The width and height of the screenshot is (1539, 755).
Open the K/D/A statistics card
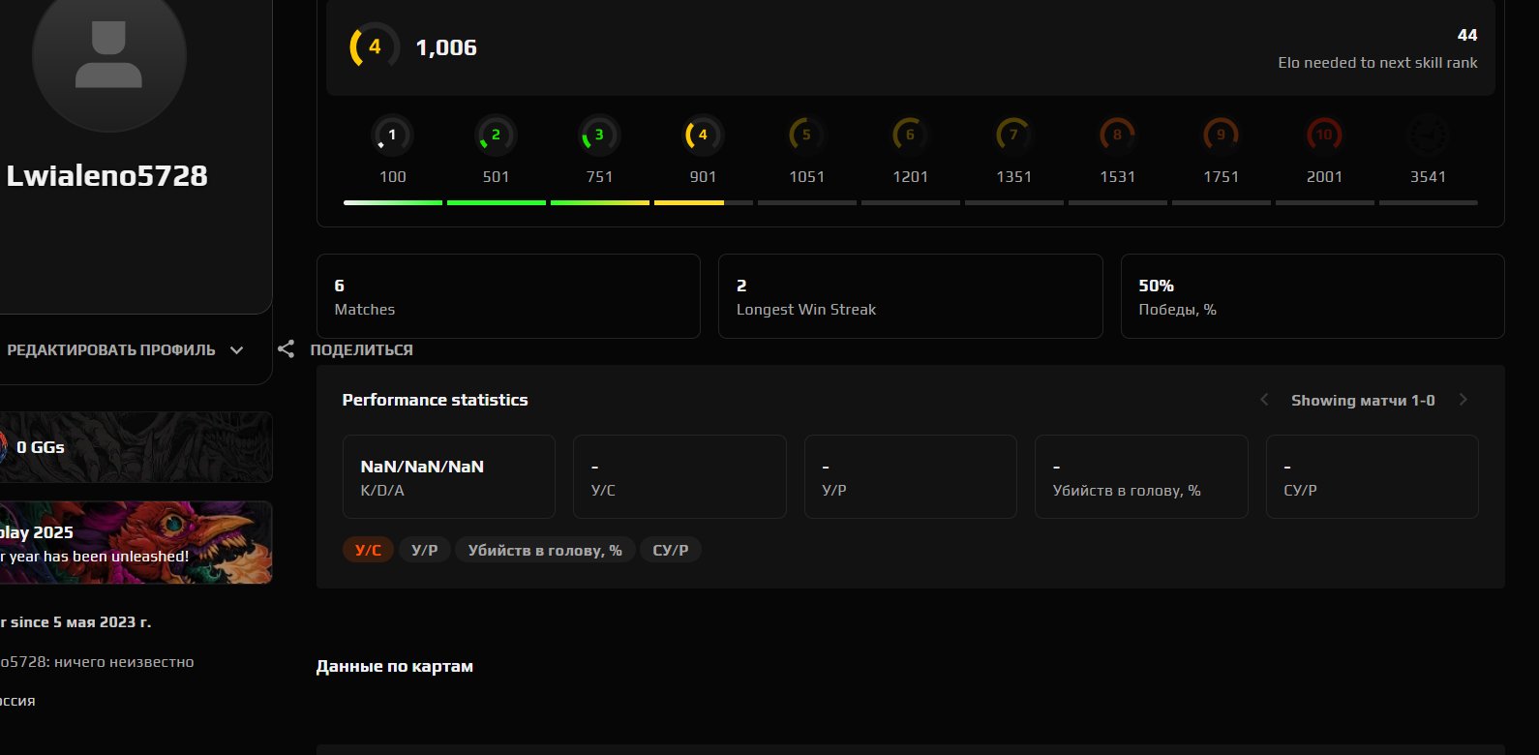point(448,476)
